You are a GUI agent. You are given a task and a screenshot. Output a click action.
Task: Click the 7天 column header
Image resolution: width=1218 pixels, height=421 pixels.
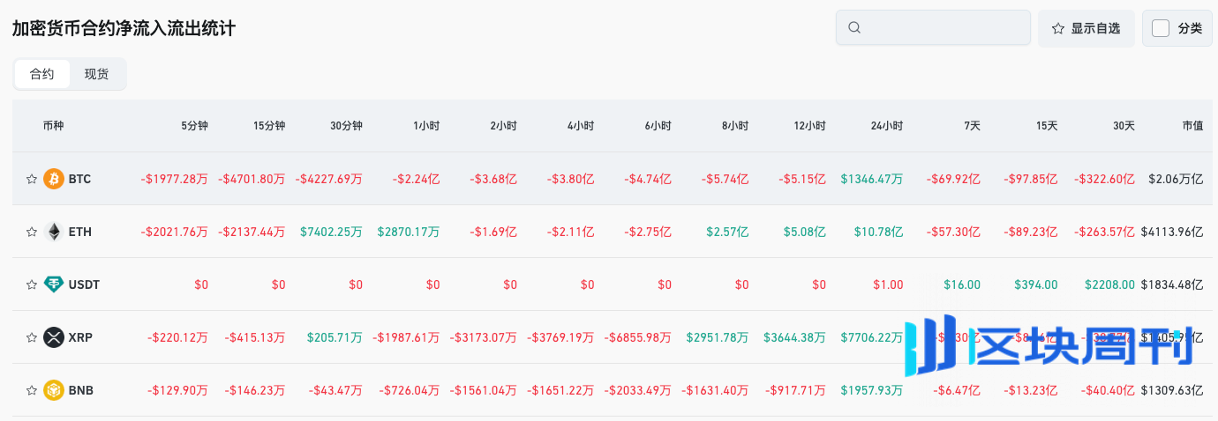point(971,126)
